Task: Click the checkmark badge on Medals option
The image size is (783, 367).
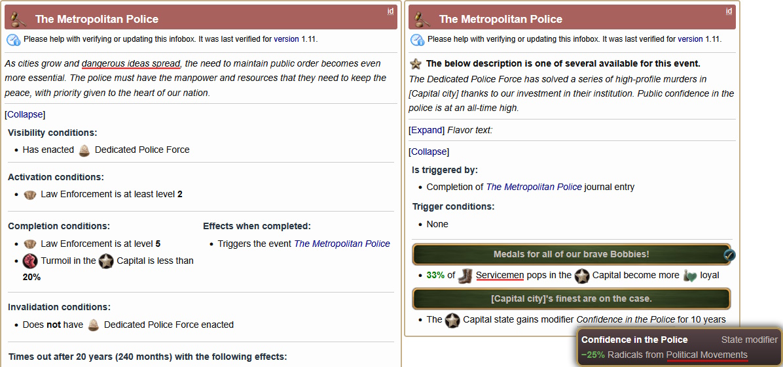Action: (729, 255)
